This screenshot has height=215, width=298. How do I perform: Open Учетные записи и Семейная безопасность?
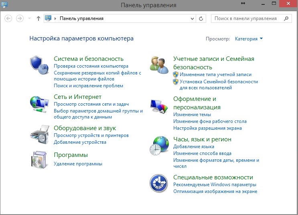tap(214, 63)
